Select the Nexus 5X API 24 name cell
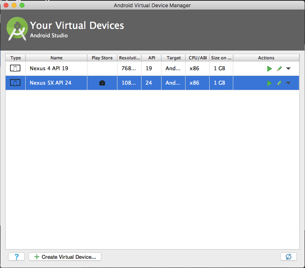The width and height of the screenshot is (305, 268). tap(56, 83)
